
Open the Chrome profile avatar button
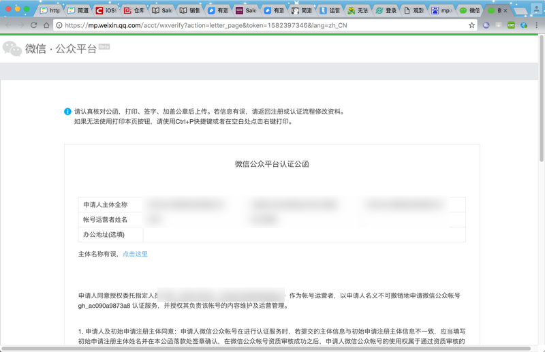[537, 10]
